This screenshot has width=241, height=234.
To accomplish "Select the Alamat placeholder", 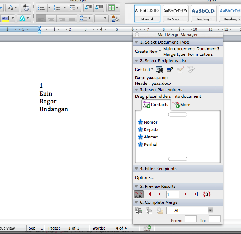I will (148, 137).
